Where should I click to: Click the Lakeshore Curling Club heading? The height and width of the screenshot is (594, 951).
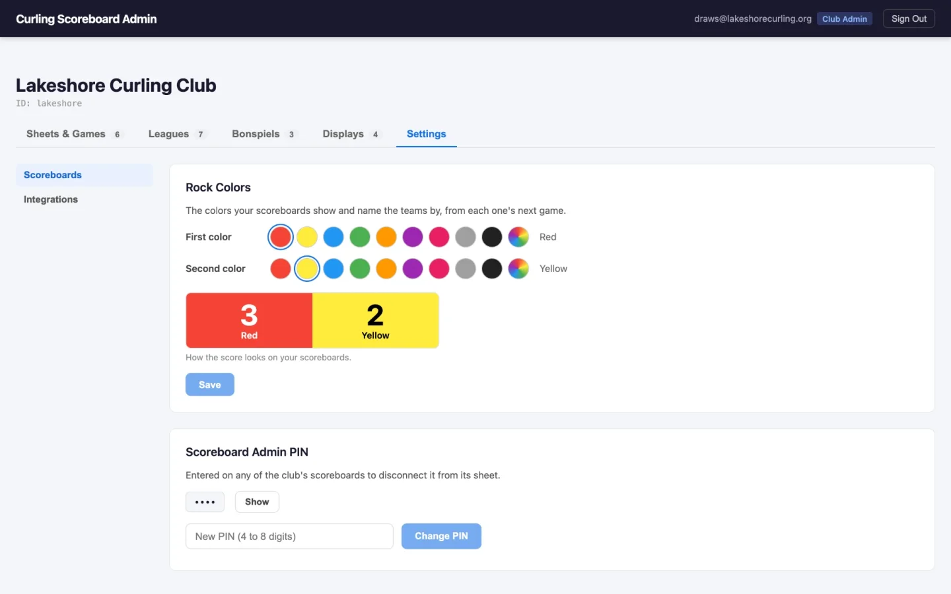pos(116,85)
